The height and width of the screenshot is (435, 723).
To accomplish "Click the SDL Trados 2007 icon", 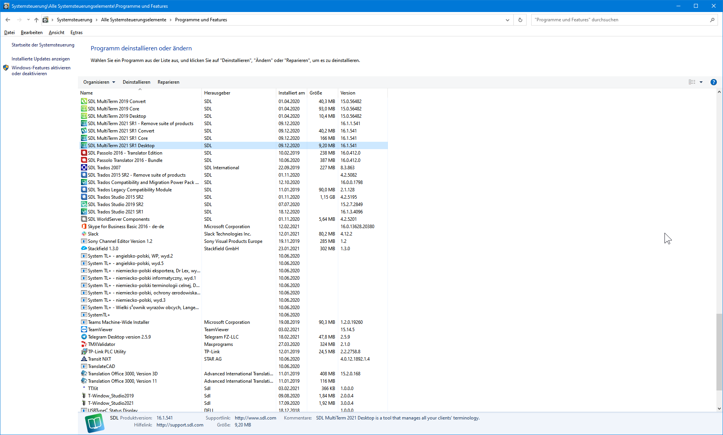I will [84, 168].
